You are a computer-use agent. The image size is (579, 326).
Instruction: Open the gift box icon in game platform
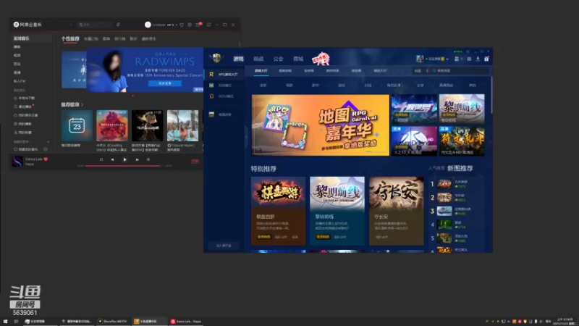(486, 59)
